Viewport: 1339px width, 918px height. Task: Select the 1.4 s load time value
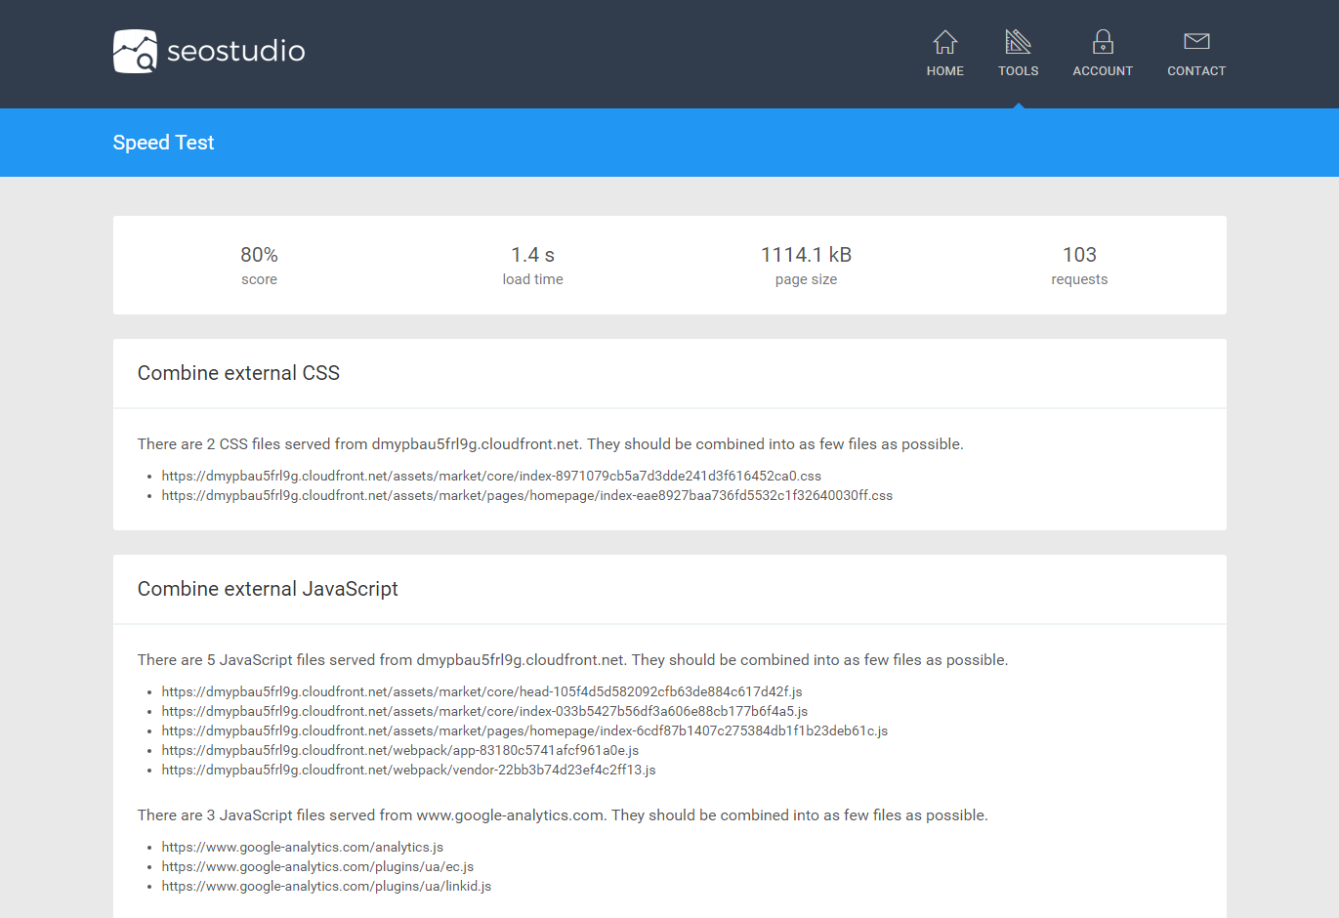coord(532,255)
